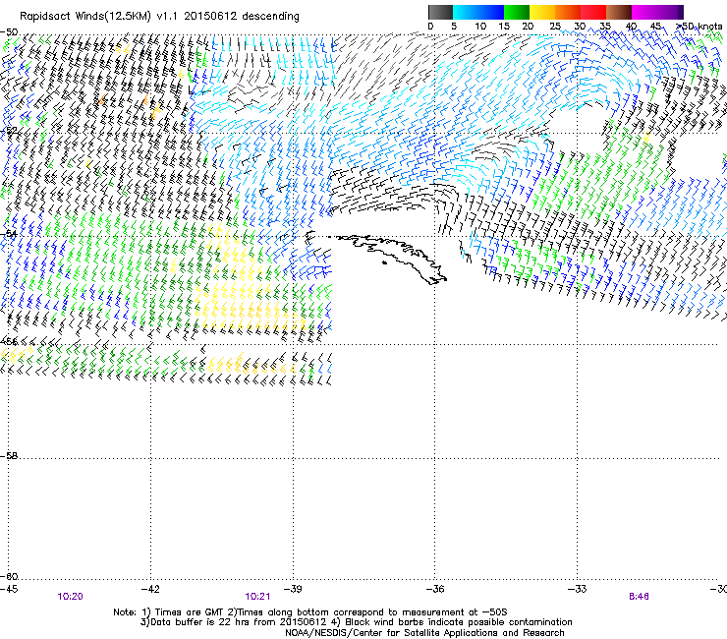Viewport: 727px width, 639px height.
Task: Click the title text 'Rapidscat Winds(12.5KM)'
Action: pyautogui.click(x=85, y=16)
